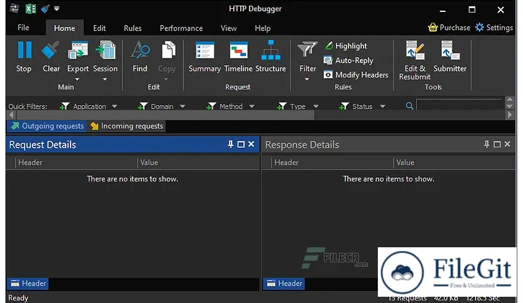Screen dimensions: 523x303
Task: Click the Filter funnel icon
Action: [x=307, y=49]
